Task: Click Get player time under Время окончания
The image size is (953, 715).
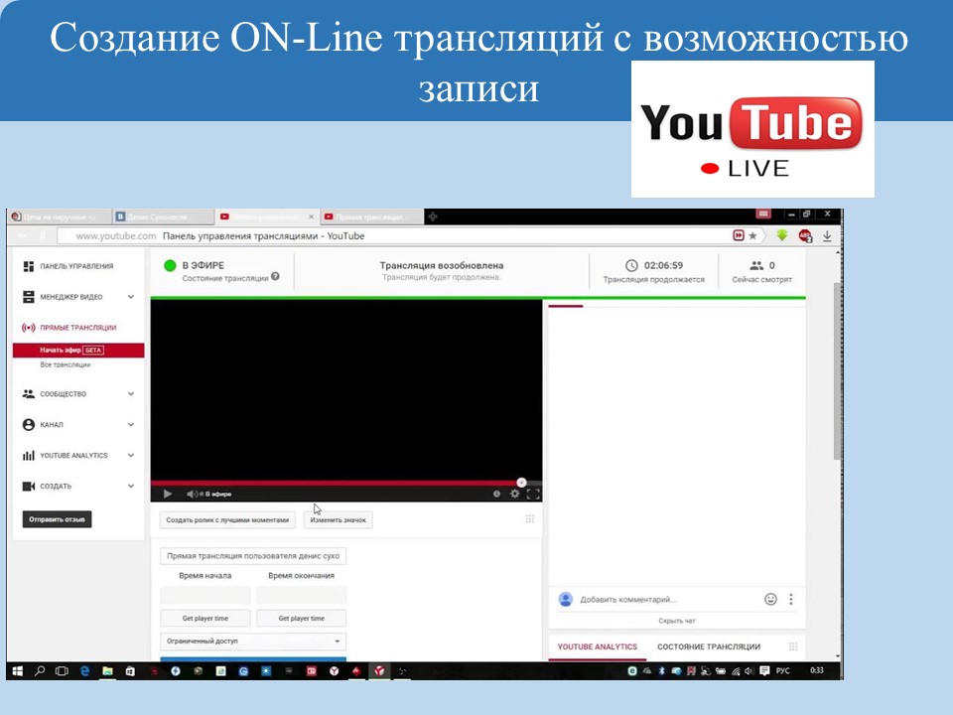Action: pyautogui.click(x=302, y=619)
